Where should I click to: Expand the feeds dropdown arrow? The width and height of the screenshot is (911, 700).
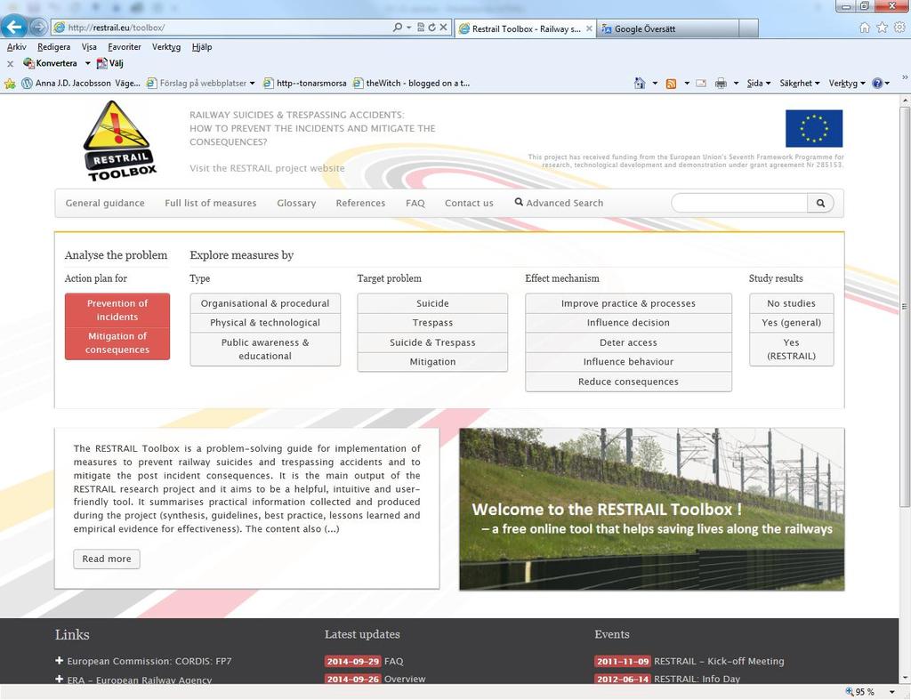coord(687,84)
